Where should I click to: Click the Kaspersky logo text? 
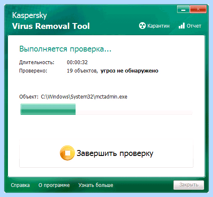(29, 16)
